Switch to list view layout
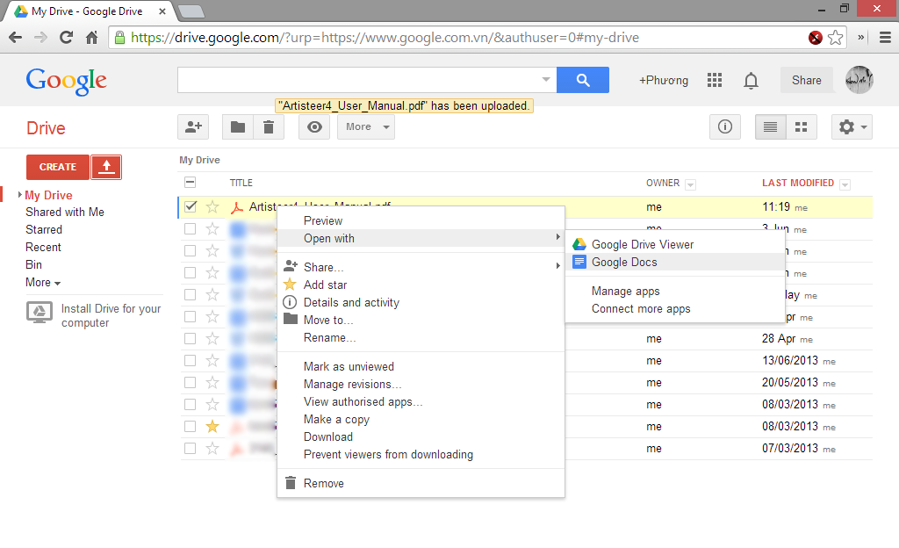Image resolution: width=899 pixels, height=548 pixels. click(x=770, y=126)
